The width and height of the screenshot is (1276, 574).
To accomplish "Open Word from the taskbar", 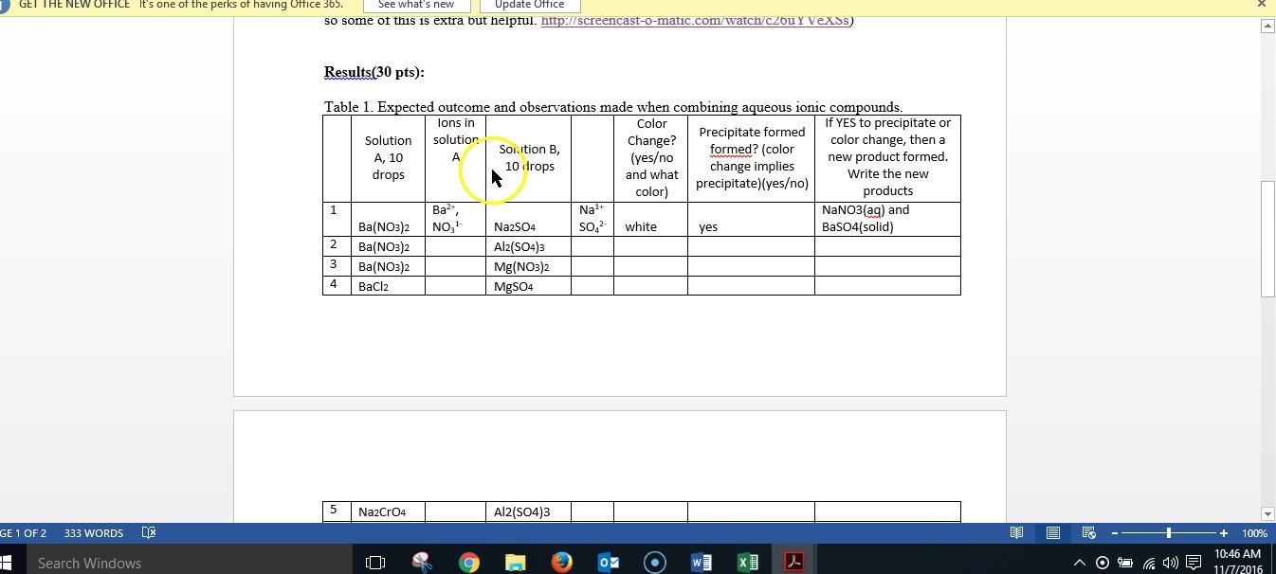I will 702,563.
